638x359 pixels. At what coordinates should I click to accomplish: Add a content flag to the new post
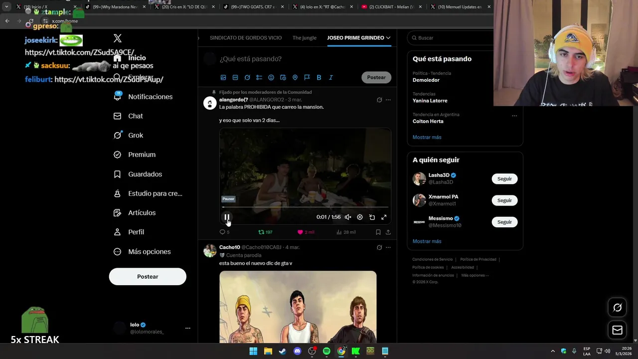(x=307, y=77)
